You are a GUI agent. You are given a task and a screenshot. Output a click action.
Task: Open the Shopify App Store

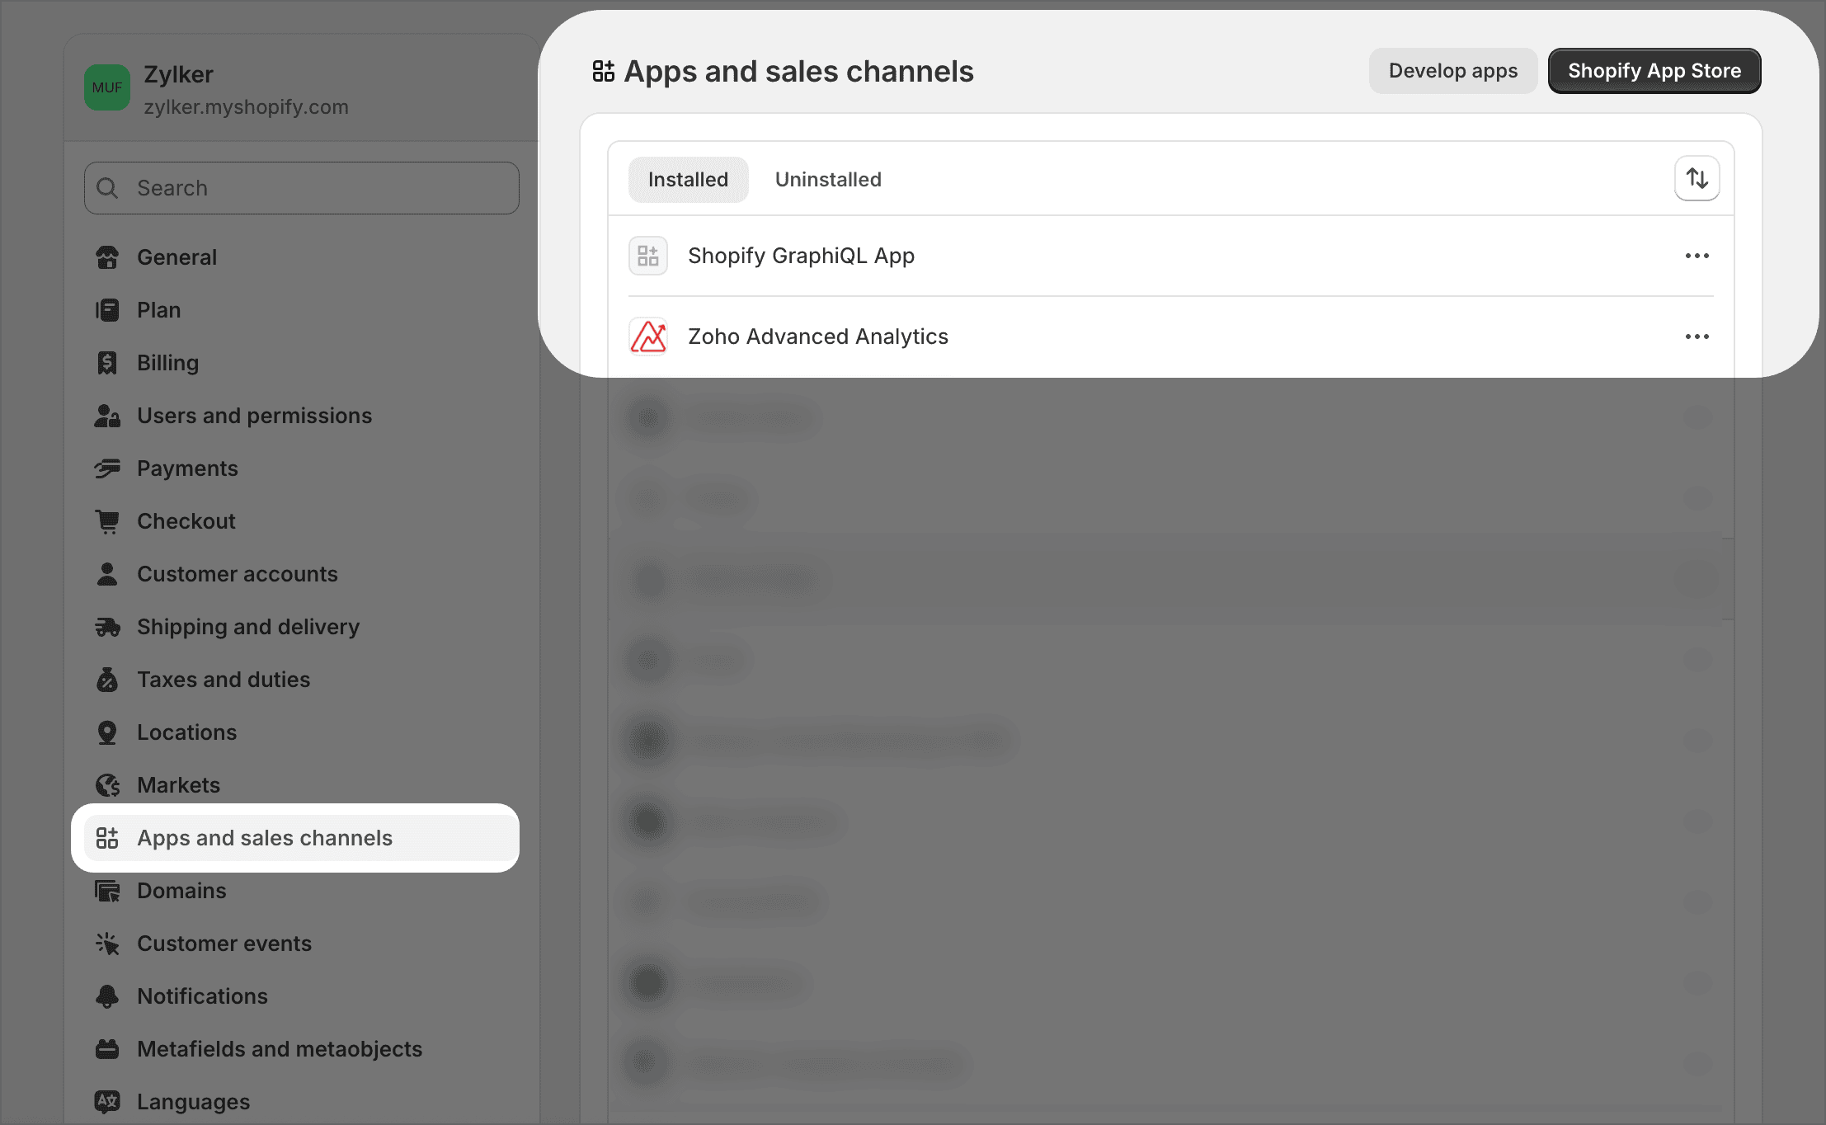pos(1654,71)
